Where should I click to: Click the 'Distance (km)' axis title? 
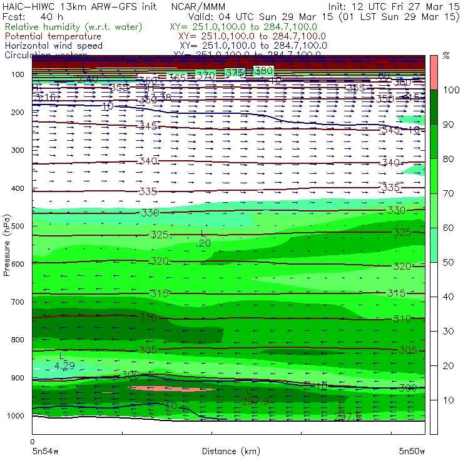pyautogui.click(x=231, y=451)
